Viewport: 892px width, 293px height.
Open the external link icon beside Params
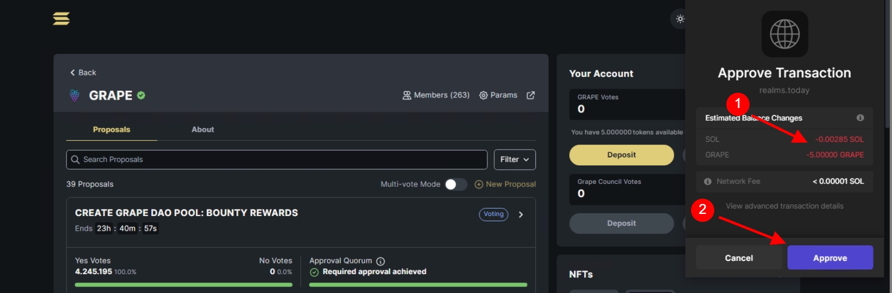531,95
